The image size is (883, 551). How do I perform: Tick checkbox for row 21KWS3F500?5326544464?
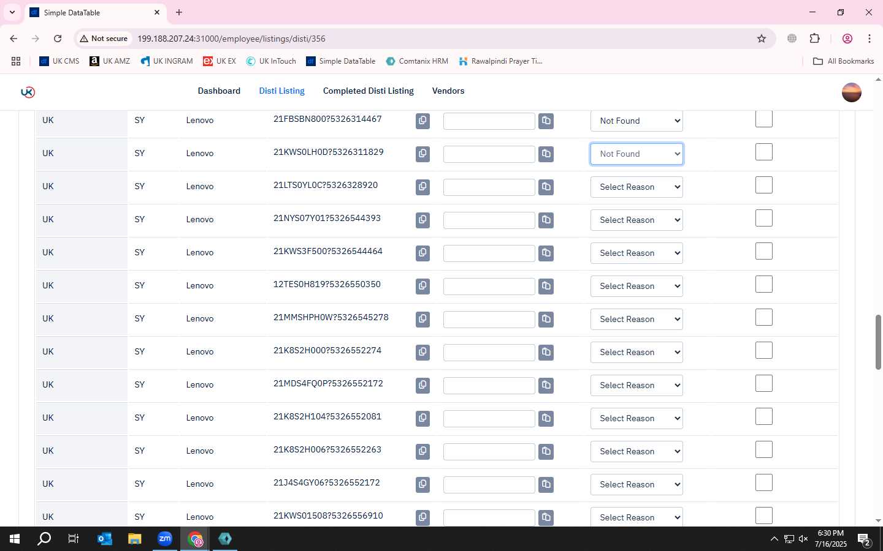click(x=763, y=251)
